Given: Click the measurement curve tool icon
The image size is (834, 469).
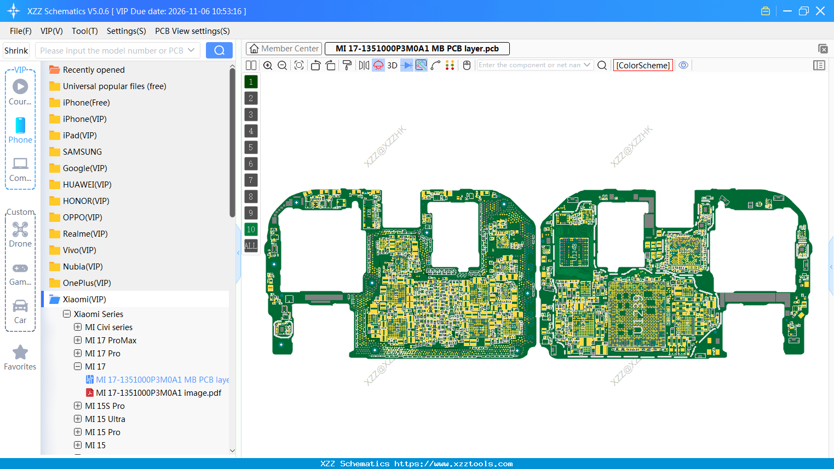Looking at the screenshot, I should pos(435,65).
